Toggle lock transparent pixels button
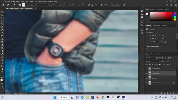The image size is (178, 100). (150, 64)
